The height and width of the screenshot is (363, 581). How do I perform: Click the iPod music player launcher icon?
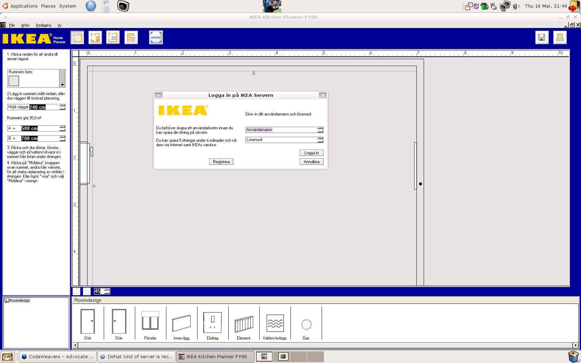[106, 6]
